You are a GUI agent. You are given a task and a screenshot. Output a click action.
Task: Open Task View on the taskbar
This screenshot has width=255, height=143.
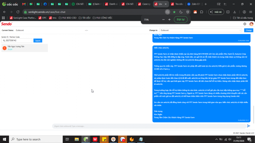coord(67,139)
